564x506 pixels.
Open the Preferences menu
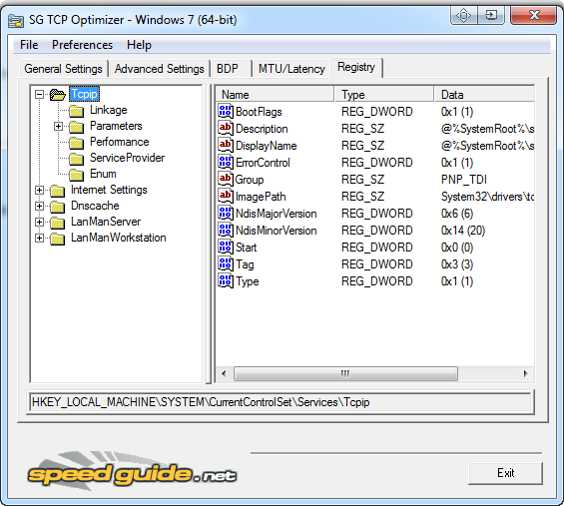[83, 45]
